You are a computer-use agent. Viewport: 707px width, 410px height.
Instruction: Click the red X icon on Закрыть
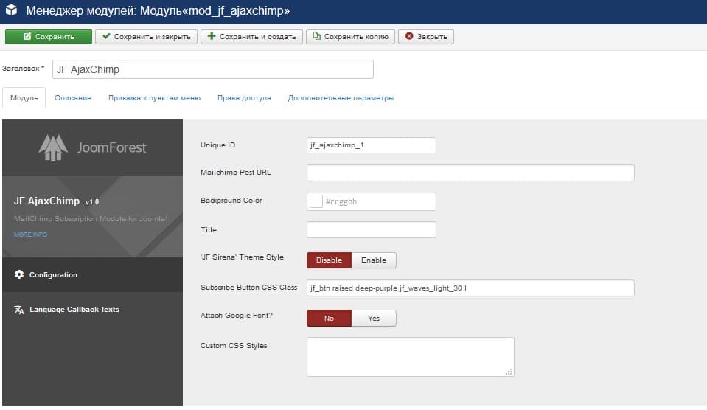point(409,36)
